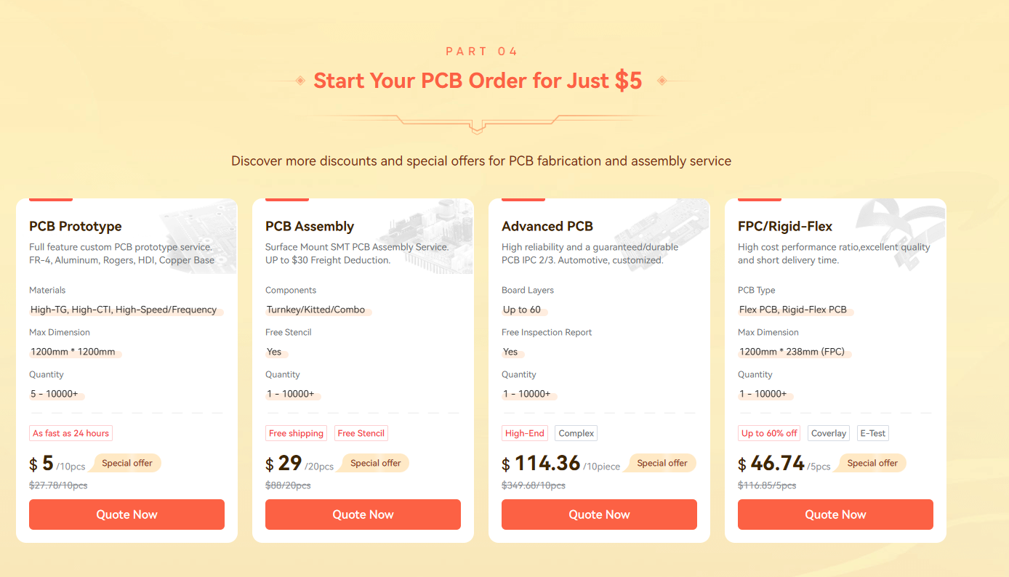Click the circuit board image on PCB Prototype card
1009x577 pixels.
point(198,236)
